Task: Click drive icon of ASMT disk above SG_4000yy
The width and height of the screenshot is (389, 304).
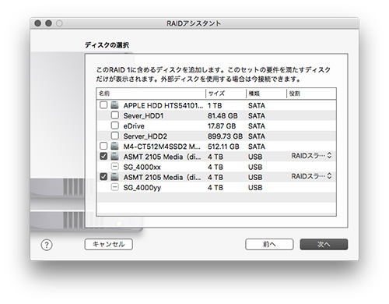Action: [x=114, y=177]
